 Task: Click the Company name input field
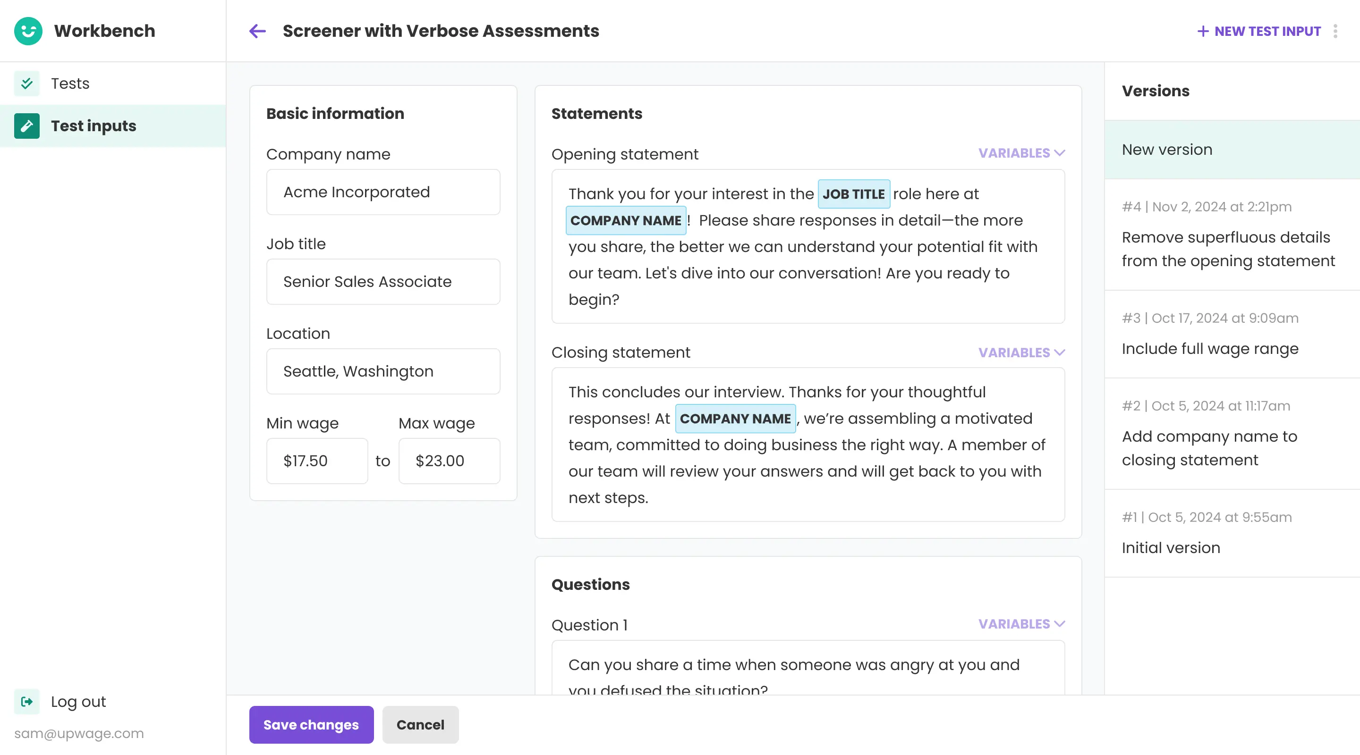[x=383, y=192]
